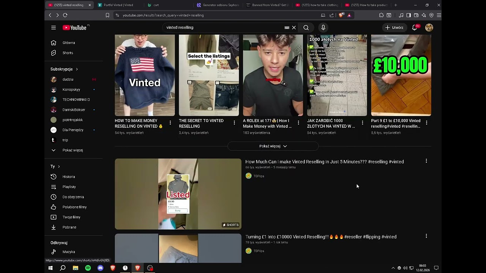
Task: Open Shorts from sidebar
Action: point(68,53)
